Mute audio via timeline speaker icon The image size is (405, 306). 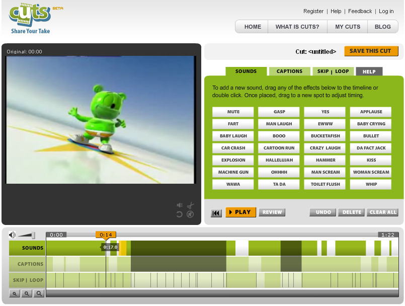(x=12, y=235)
